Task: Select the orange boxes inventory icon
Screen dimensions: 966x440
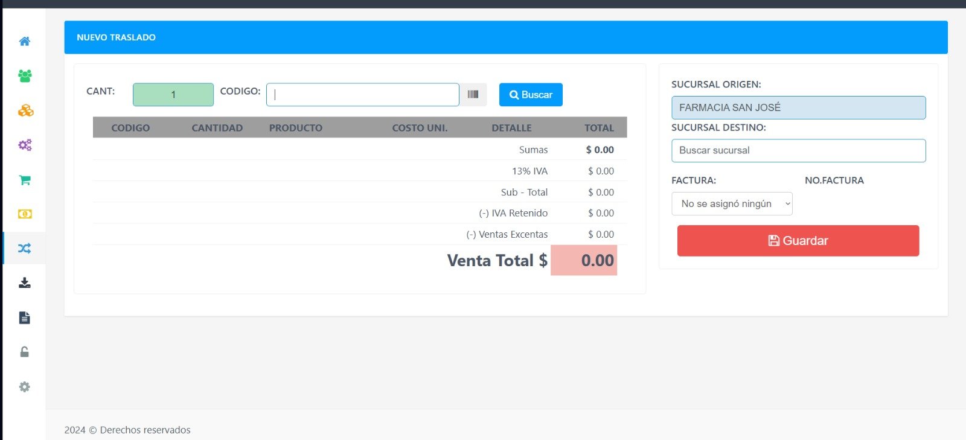Action: pos(25,110)
